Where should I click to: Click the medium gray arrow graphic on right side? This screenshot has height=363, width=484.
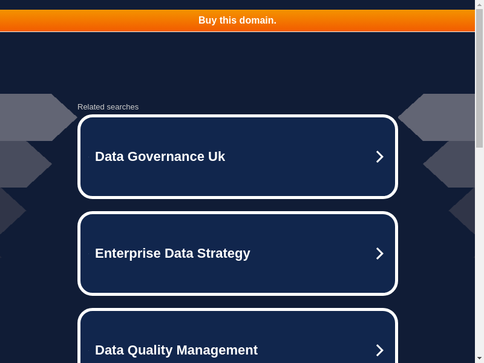click(x=453, y=164)
